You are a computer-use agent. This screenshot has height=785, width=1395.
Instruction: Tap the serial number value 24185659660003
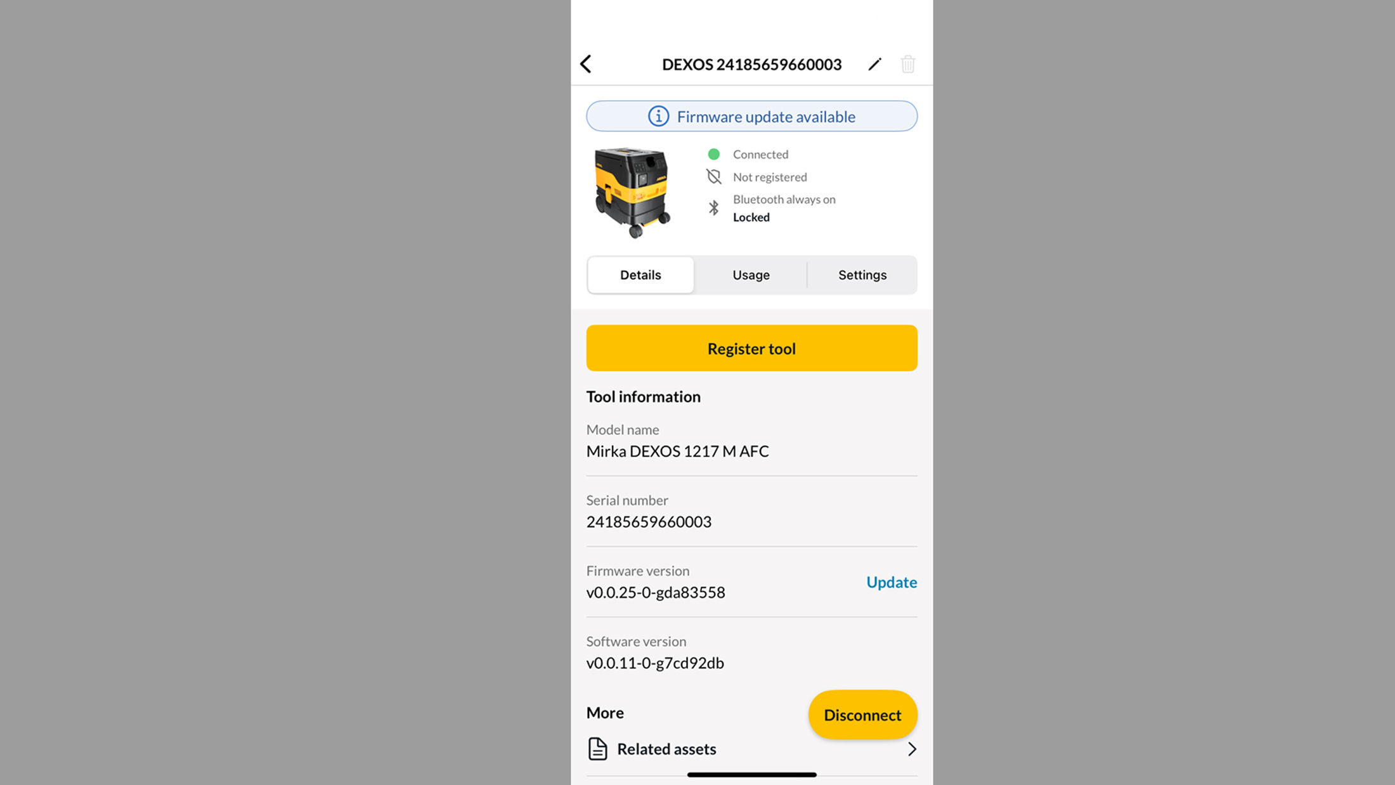point(649,522)
